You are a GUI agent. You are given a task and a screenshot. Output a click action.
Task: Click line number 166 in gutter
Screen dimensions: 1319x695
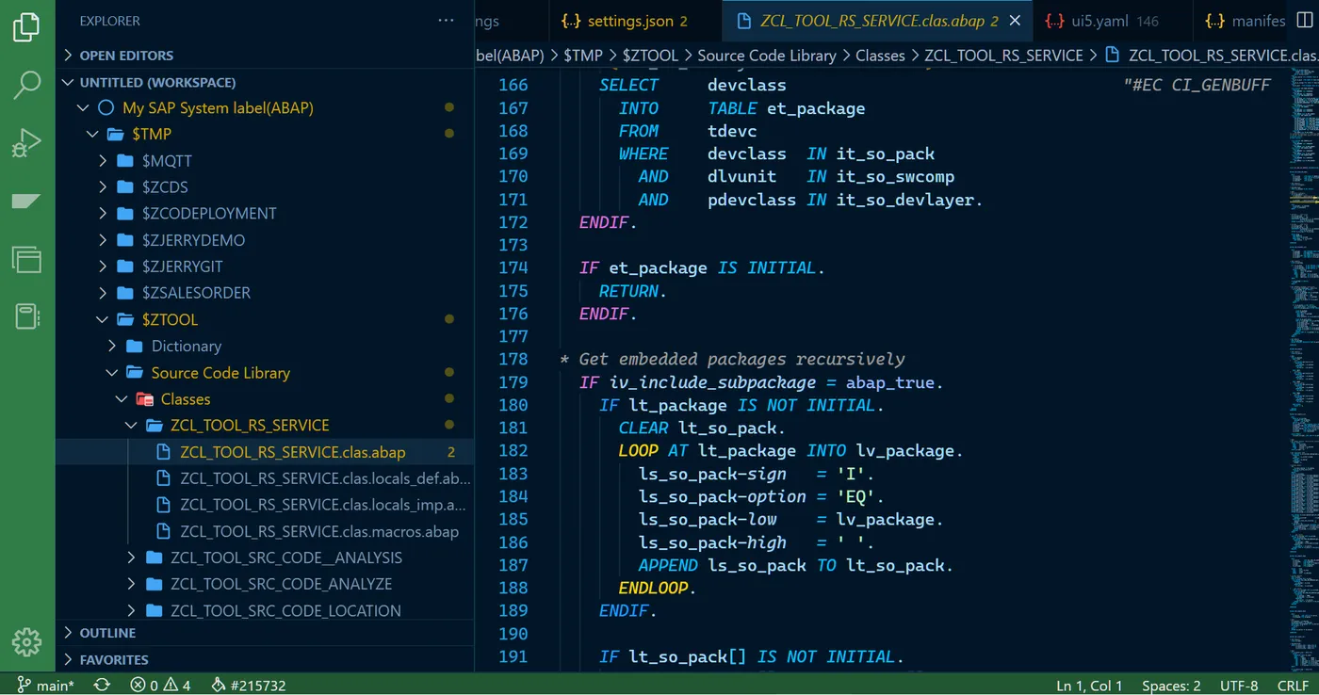click(513, 85)
